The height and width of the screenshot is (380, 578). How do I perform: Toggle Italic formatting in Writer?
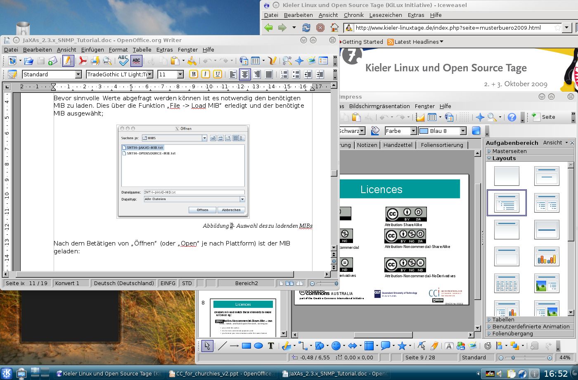206,74
